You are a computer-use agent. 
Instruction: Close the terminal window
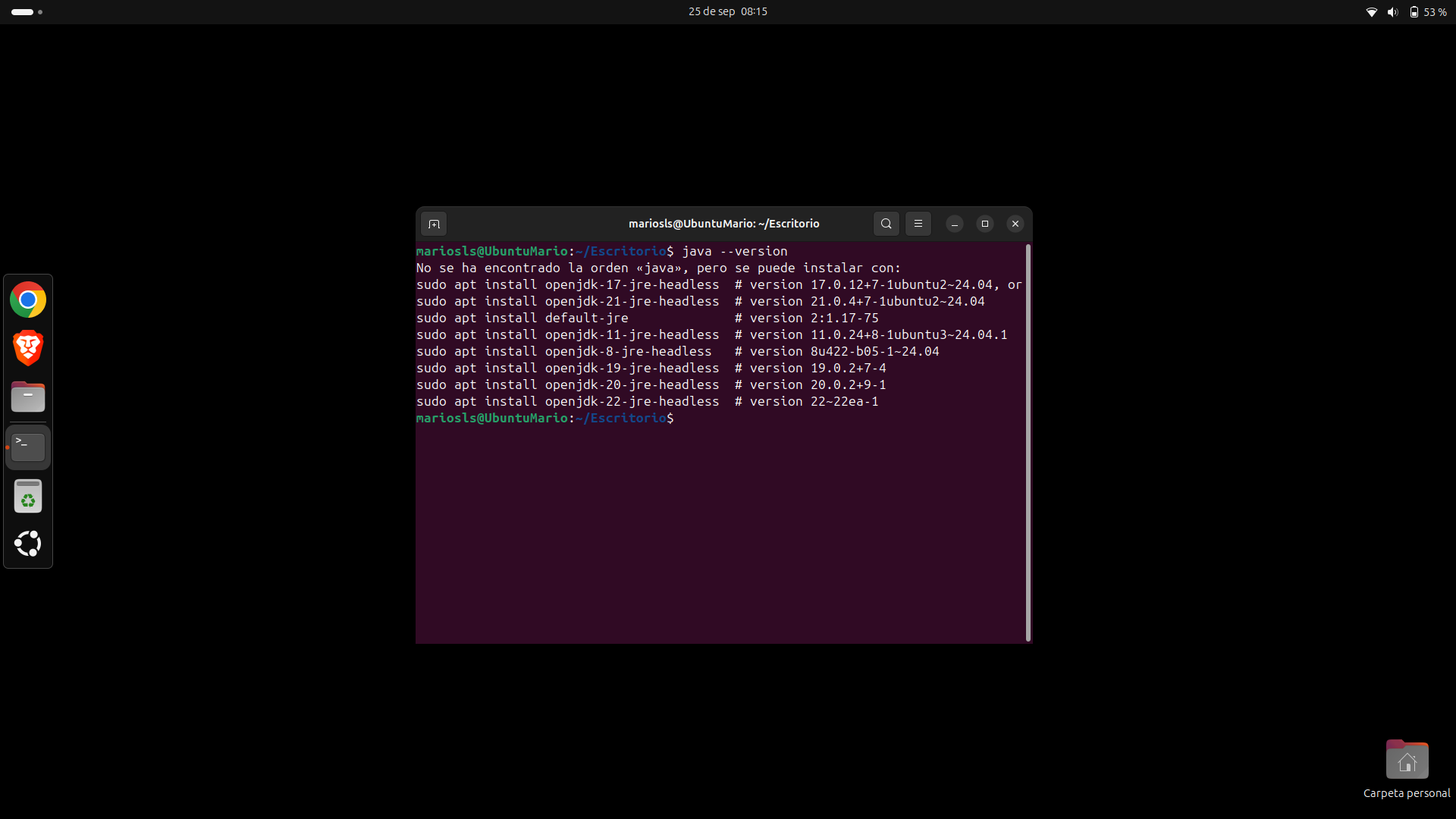1015,224
